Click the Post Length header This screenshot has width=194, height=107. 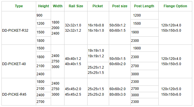[x=144, y=6]
